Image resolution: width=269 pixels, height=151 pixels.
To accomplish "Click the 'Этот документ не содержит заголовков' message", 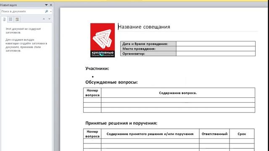I will click(x=23, y=31).
